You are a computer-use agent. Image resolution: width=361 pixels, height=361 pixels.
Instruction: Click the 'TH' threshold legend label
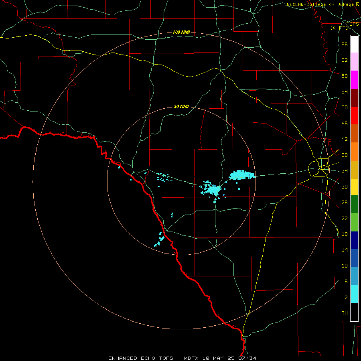pos(345,313)
